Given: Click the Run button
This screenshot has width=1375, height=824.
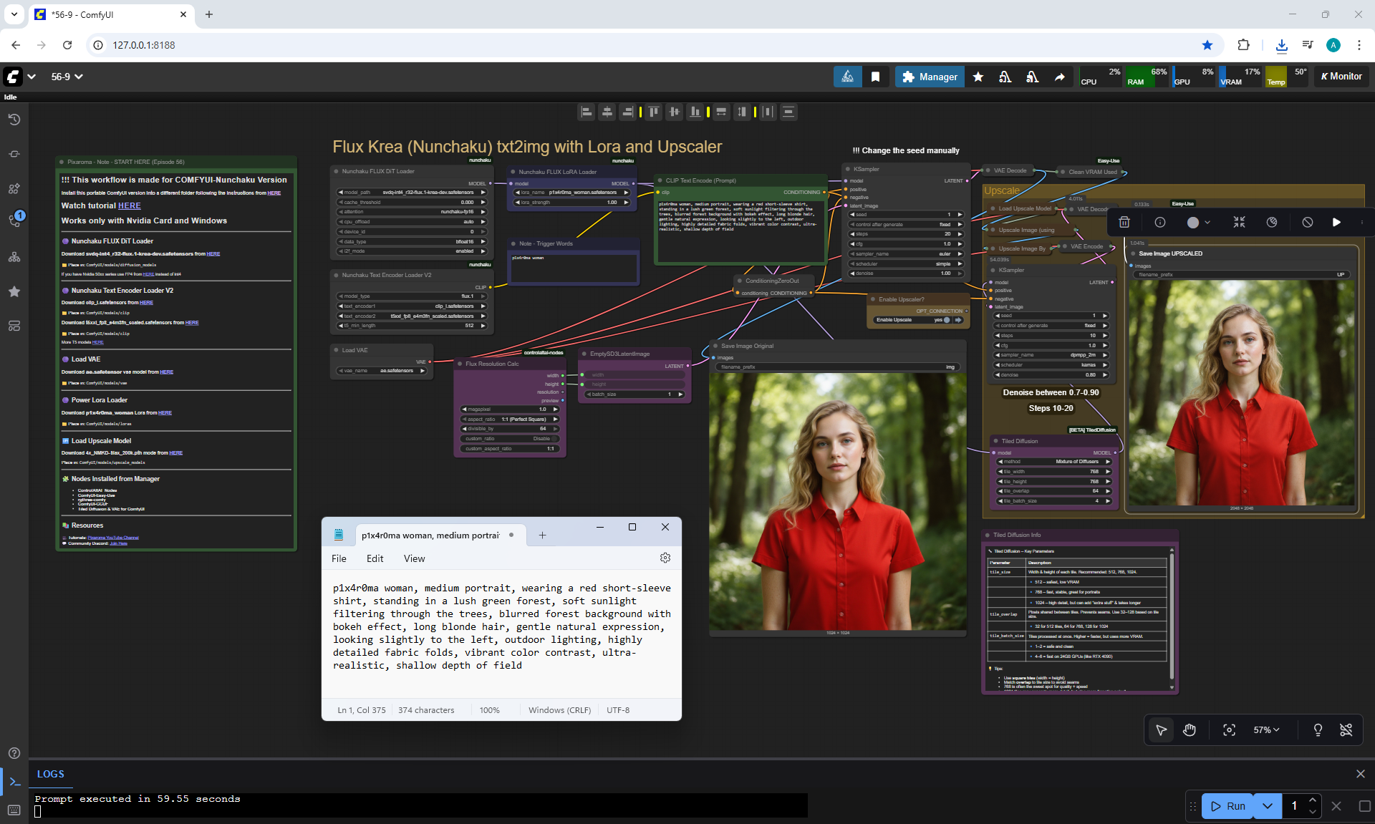Looking at the screenshot, I should [1228, 806].
